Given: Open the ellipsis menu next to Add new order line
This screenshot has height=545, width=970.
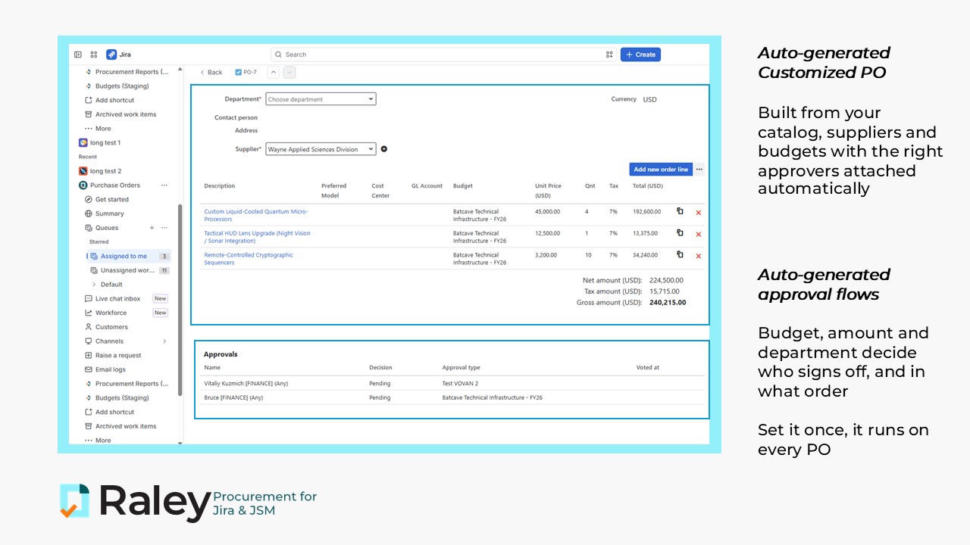Looking at the screenshot, I should tap(699, 170).
